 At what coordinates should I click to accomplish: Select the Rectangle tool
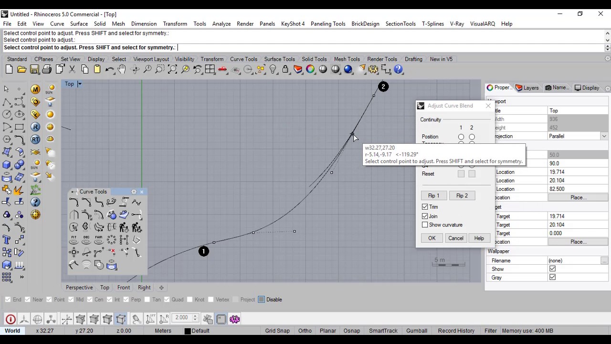pos(20,127)
